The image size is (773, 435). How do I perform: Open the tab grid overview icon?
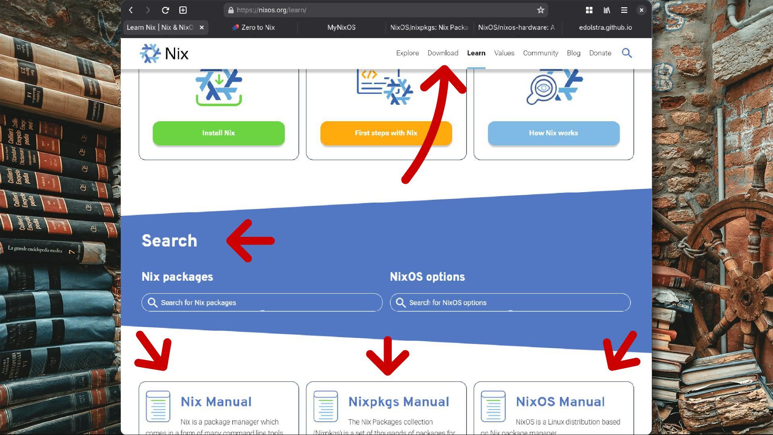[589, 10]
